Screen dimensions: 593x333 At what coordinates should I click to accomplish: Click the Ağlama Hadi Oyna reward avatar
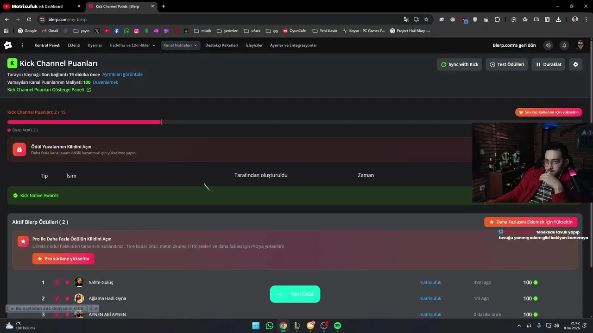[x=79, y=298]
